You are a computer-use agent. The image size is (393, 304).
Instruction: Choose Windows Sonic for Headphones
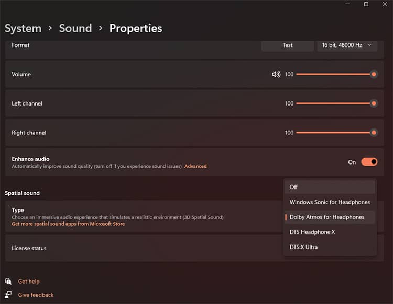pos(330,202)
